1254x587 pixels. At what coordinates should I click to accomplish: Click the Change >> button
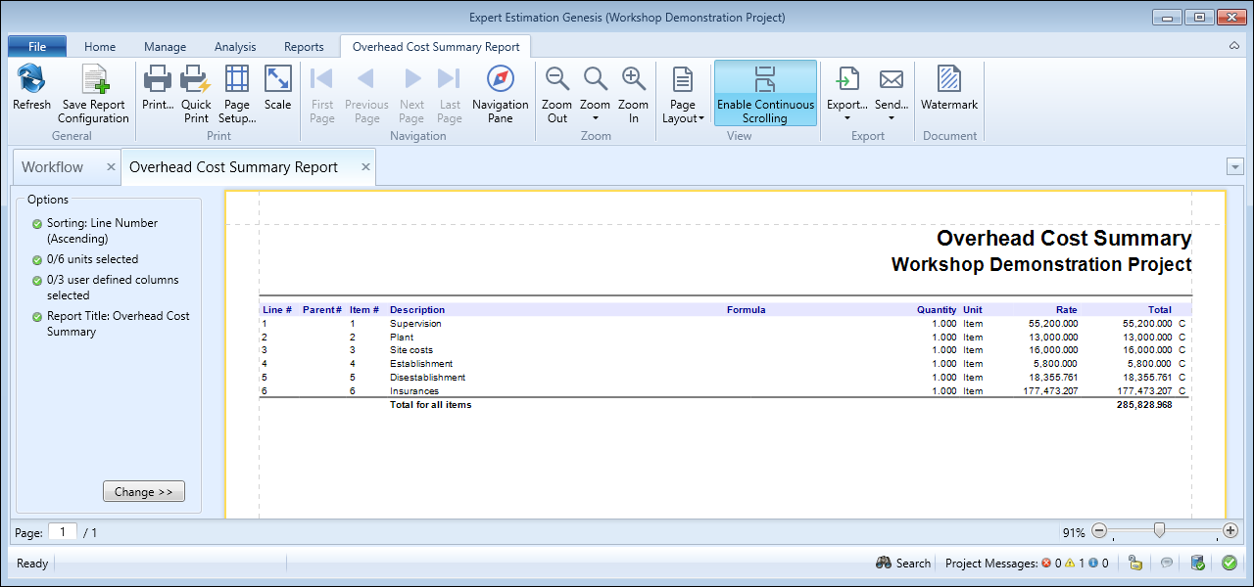click(143, 492)
